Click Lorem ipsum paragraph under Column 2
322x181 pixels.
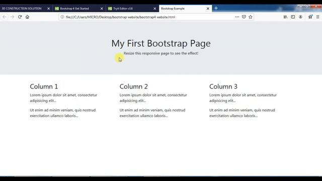pyautogui.click(x=153, y=98)
